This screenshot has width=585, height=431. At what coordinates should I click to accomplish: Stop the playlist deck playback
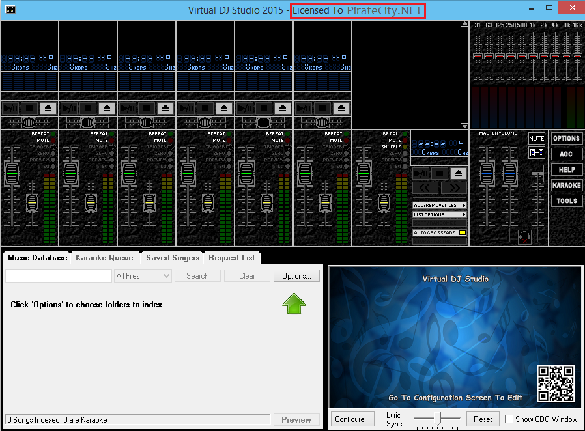440,173
